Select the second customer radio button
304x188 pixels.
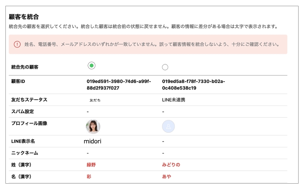click(165, 67)
